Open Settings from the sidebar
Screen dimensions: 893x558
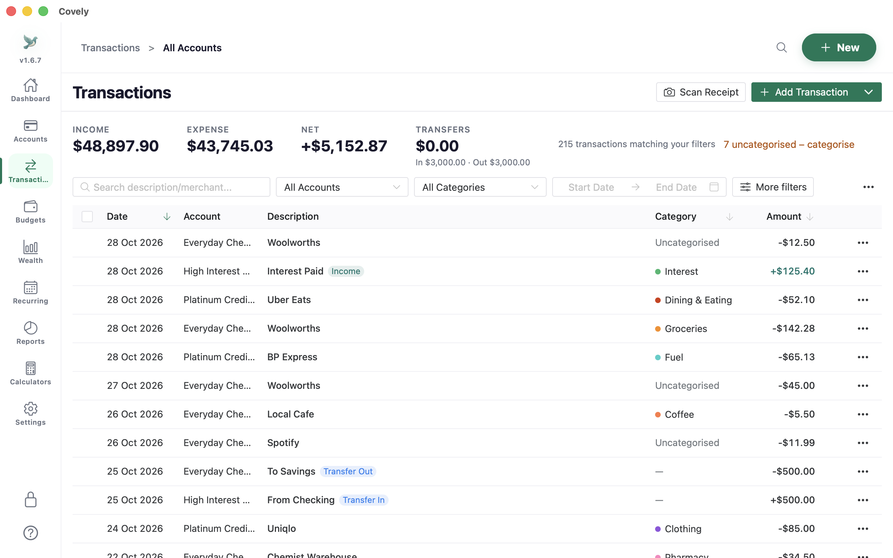(30, 414)
